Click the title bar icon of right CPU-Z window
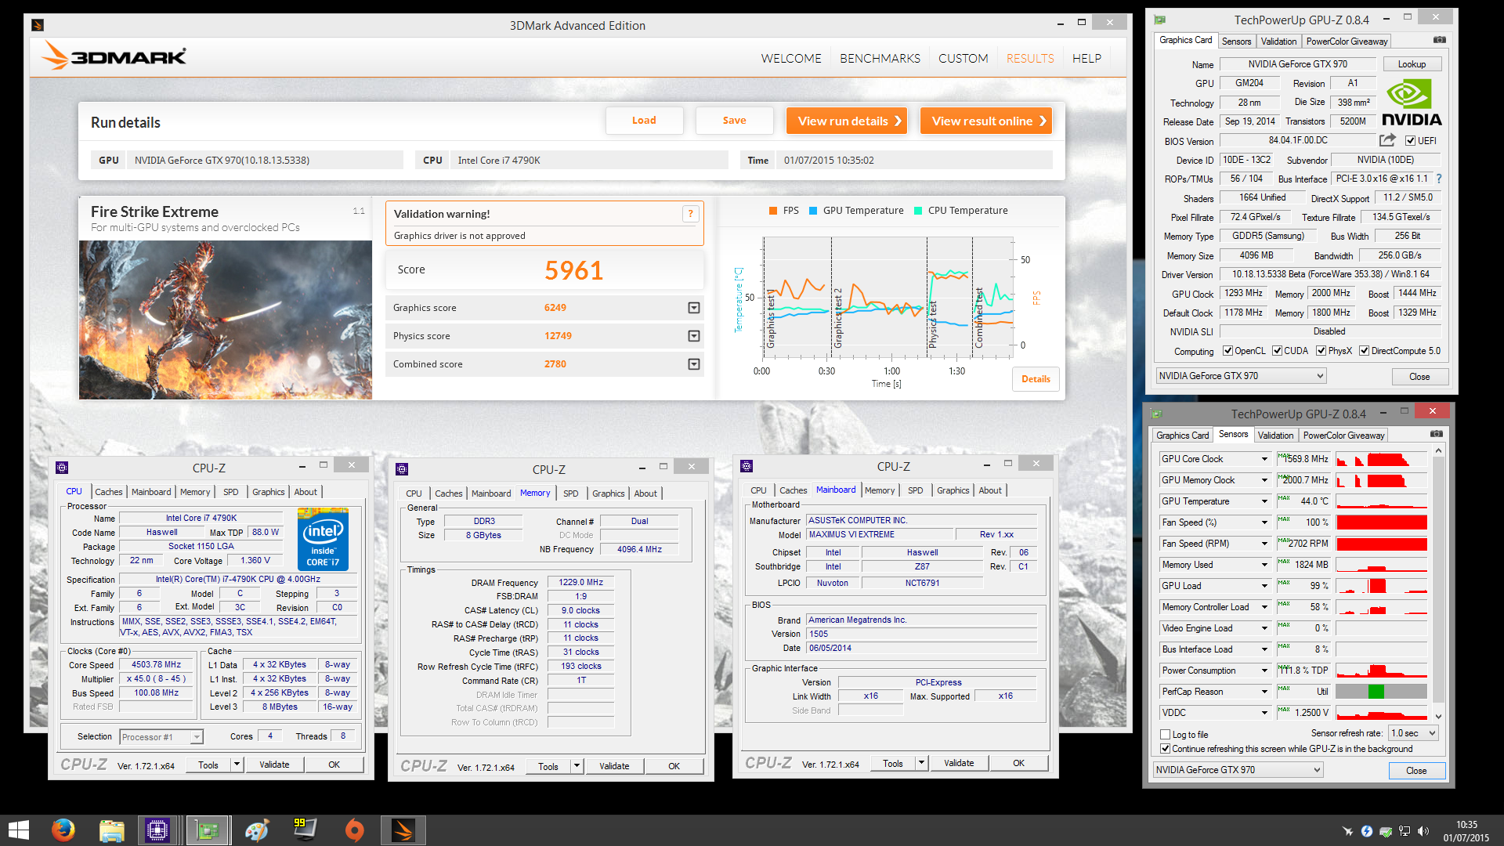The image size is (1504, 846). (747, 466)
